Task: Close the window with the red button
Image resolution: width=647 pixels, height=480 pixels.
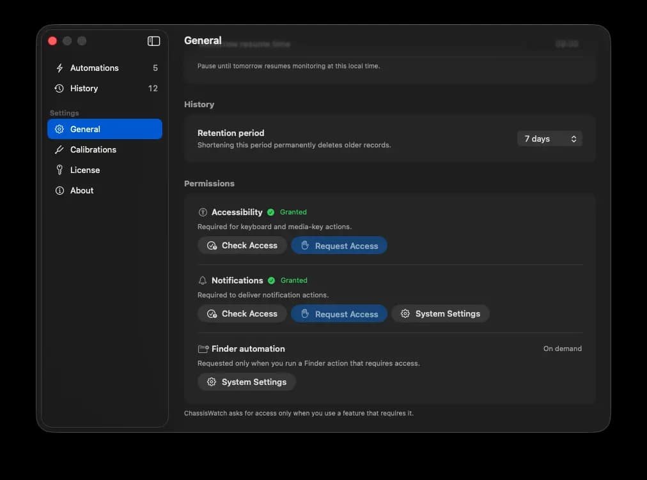Action: (x=52, y=41)
